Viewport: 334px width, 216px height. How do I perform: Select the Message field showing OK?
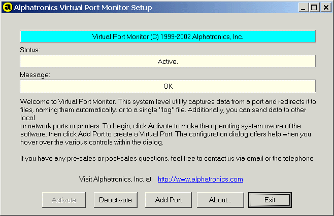tap(168, 86)
